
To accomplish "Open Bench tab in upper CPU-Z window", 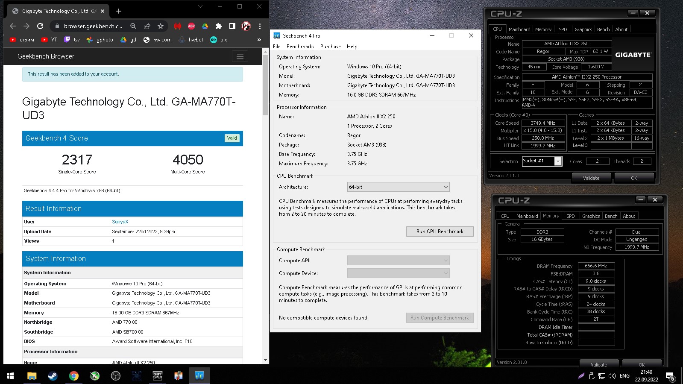I will [603, 29].
